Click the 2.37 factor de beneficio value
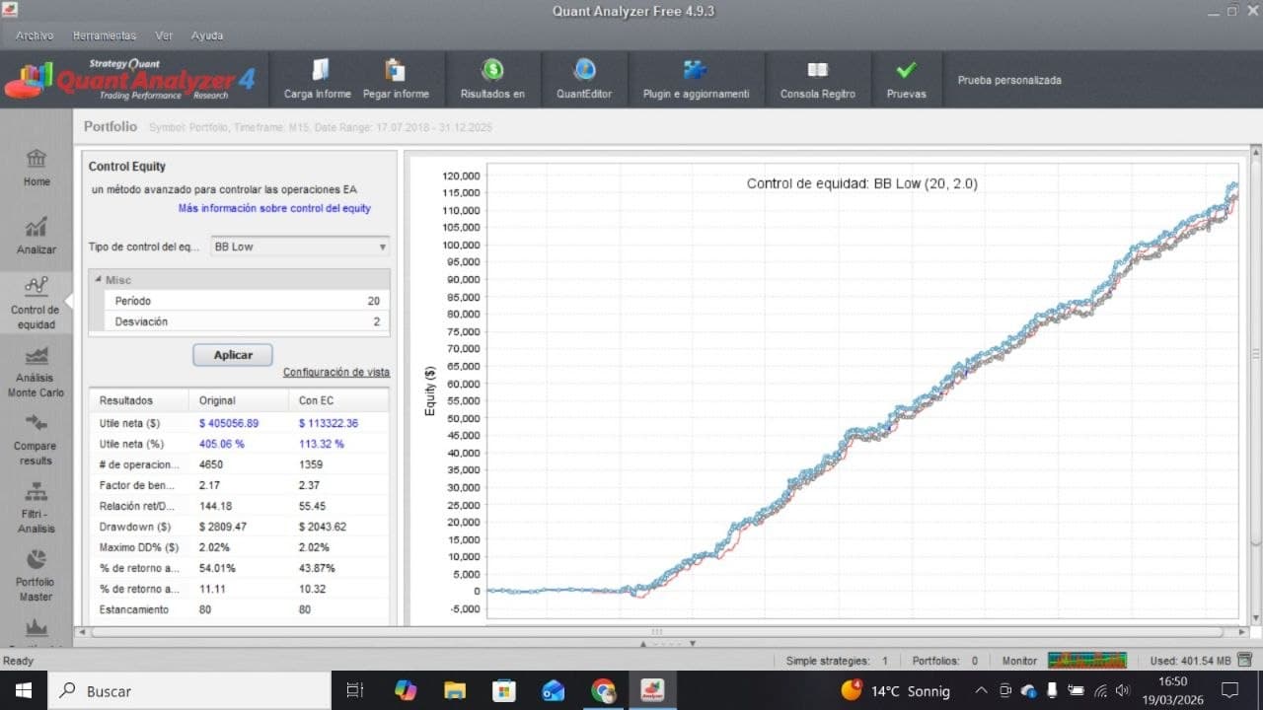Viewport: 1263px width, 710px height. 309,485
